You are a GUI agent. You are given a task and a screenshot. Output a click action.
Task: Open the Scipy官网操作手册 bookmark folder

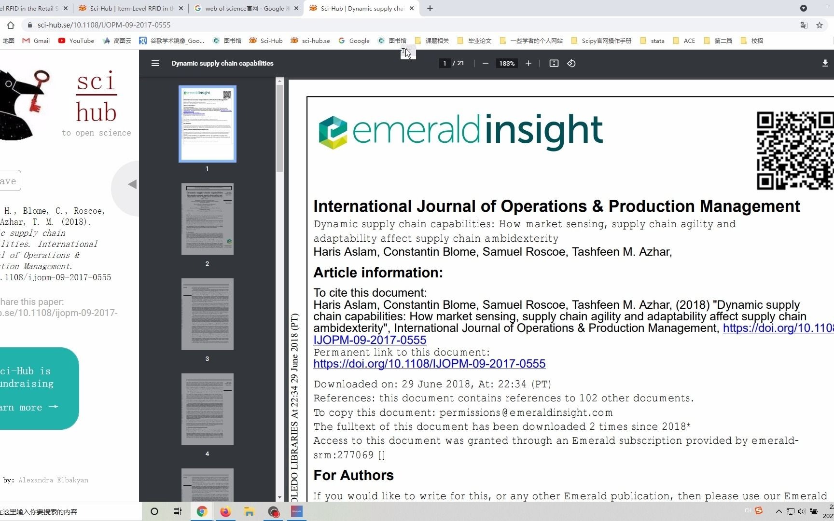point(601,41)
